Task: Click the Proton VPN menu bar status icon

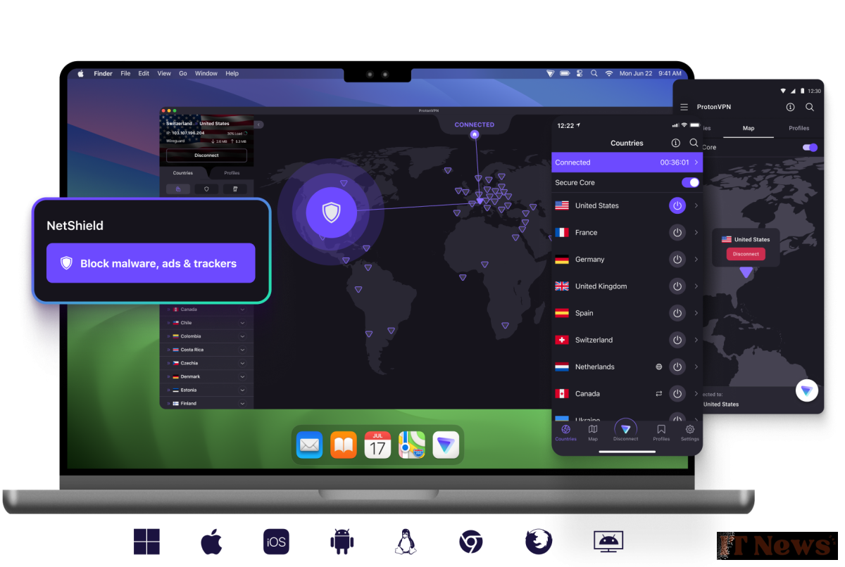Action: (x=551, y=73)
